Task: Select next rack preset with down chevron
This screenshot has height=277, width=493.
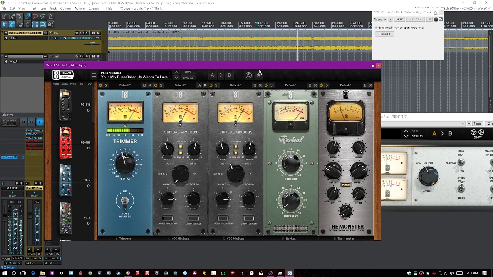Action: [176, 78]
